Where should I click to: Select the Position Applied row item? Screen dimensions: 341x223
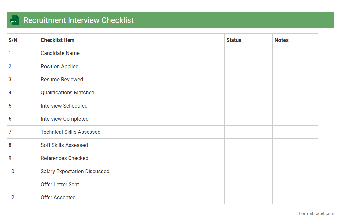[60, 67]
